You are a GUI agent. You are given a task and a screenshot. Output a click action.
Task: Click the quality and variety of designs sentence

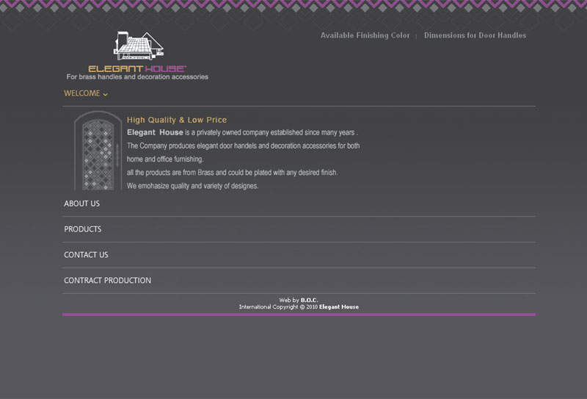coord(192,186)
